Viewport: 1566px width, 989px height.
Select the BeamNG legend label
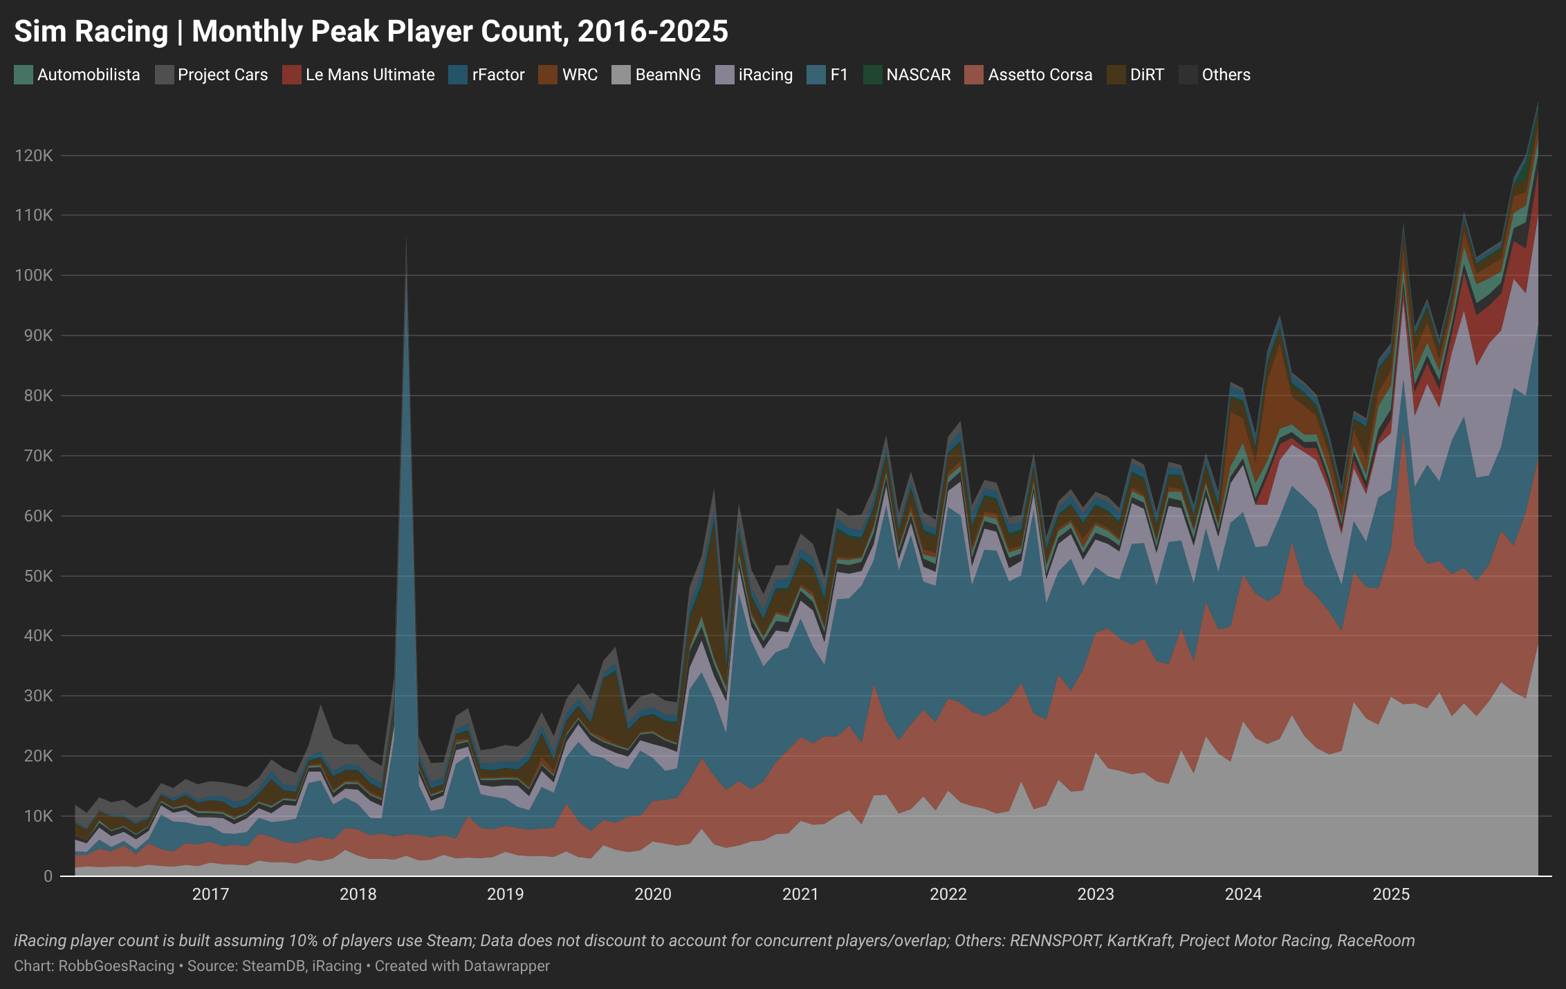(x=668, y=75)
